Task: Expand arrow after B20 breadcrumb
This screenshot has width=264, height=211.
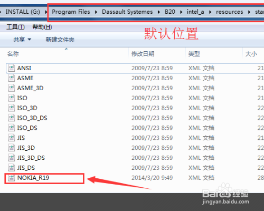Action: tap(181, 12)
